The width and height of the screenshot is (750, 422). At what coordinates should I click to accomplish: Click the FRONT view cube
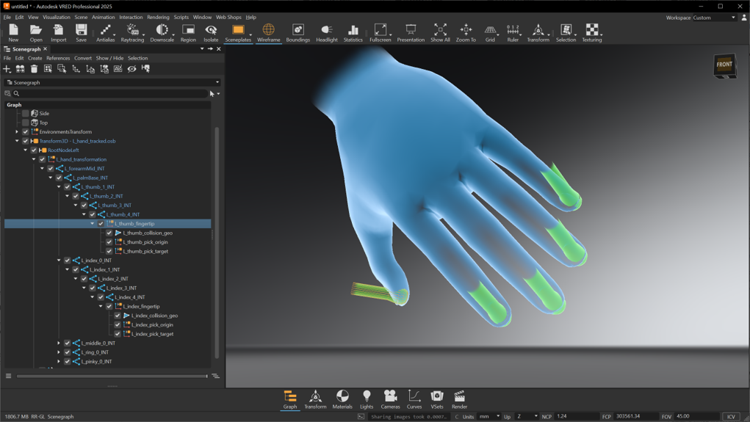click(724, 65)
